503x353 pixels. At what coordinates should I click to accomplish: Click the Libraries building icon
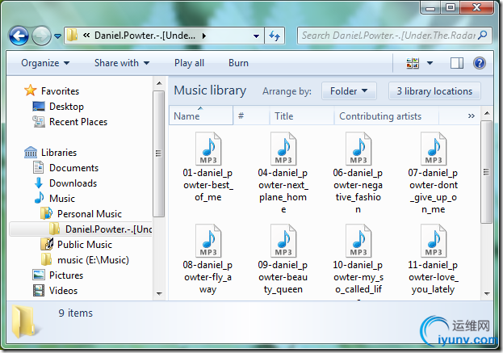pyautogui.click(x=31, y=152)
